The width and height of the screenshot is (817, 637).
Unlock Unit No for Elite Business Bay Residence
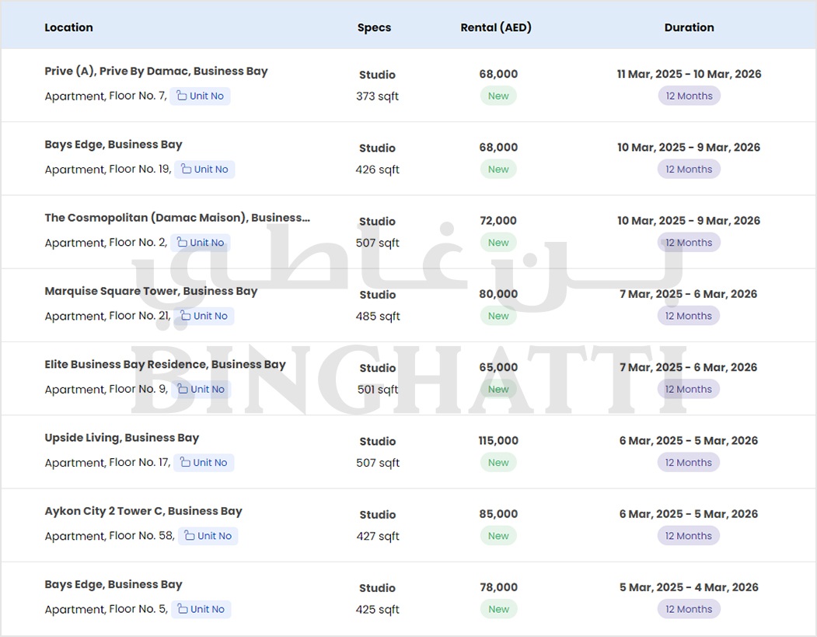point(201,389)
